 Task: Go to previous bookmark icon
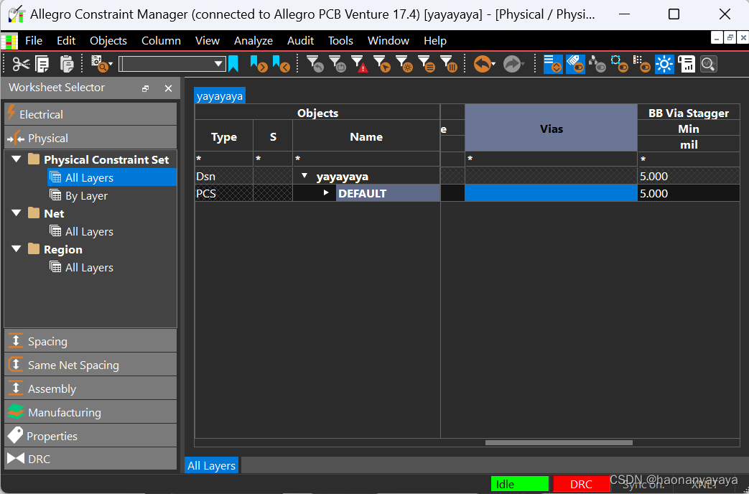click(x=281, y=64)
